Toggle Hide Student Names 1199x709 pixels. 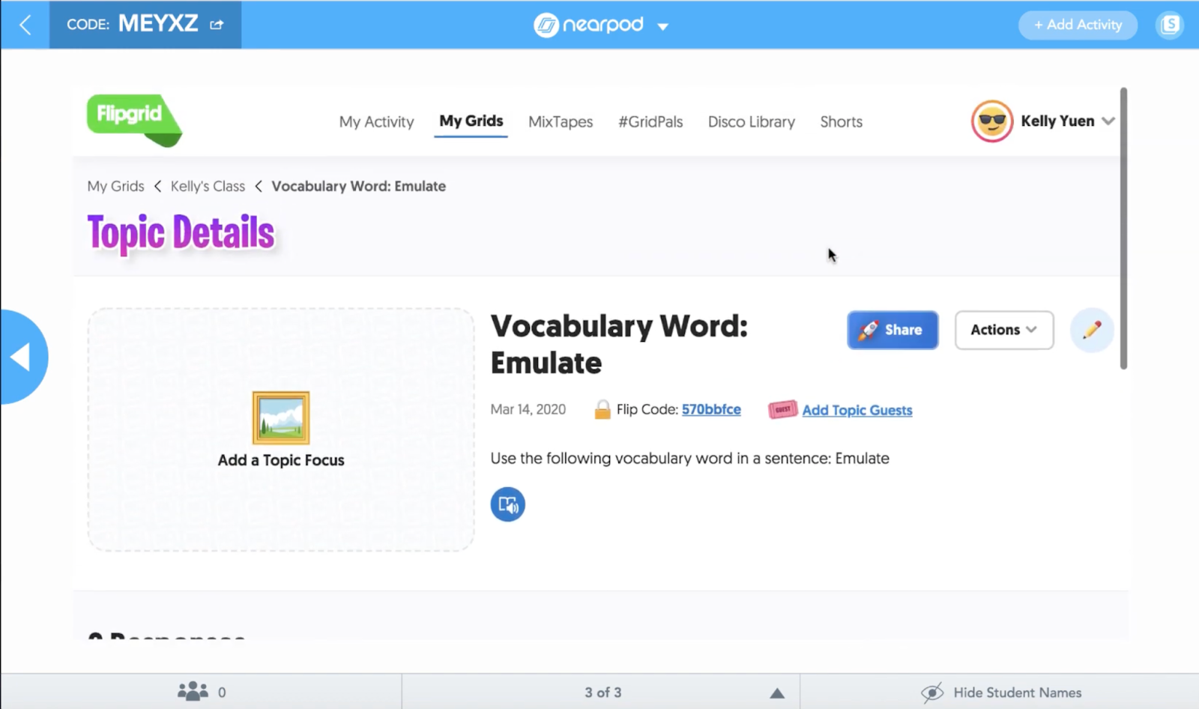tap(1001, 693)
